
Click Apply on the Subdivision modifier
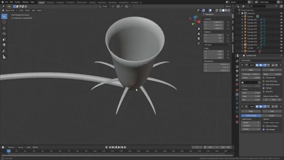[x=251, y=111]
